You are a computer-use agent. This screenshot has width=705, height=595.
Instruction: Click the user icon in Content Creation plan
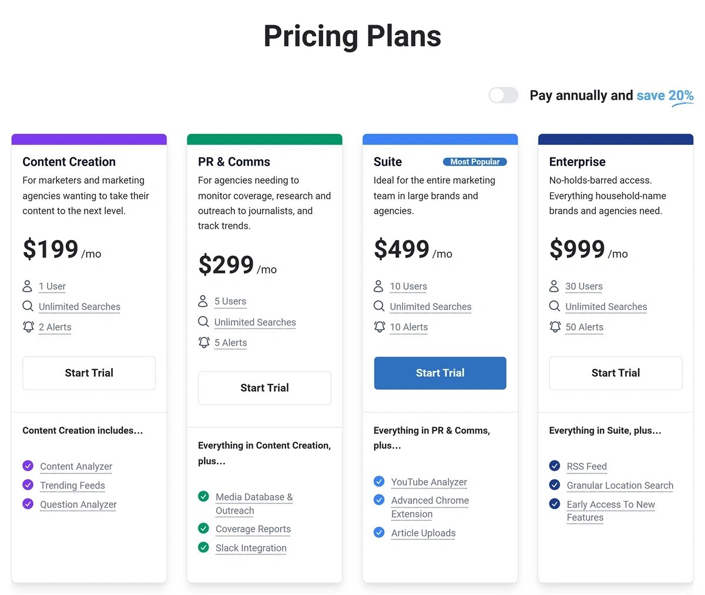pyautogui.click(x=28, y=286)
